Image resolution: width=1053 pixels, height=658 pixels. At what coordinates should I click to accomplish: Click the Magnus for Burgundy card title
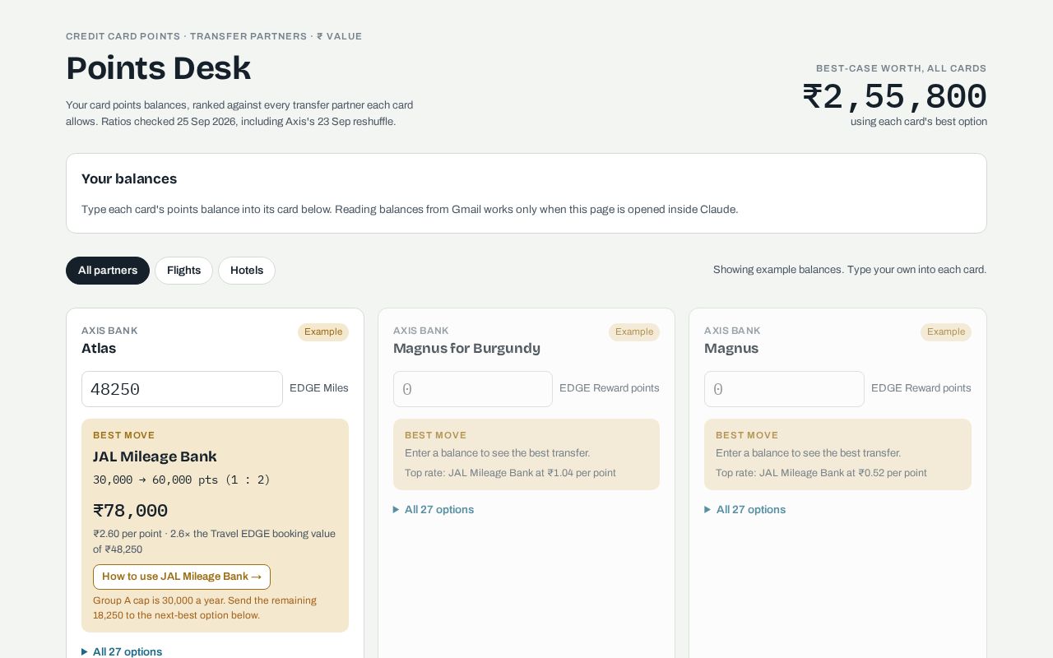coord(466,348)
